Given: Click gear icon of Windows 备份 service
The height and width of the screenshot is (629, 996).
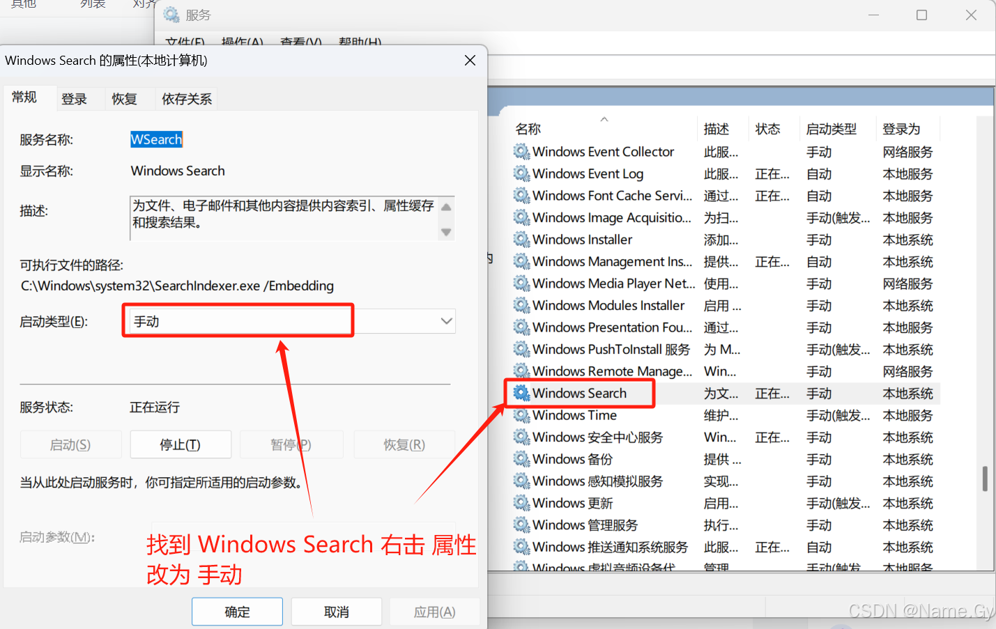Looking at the screenshot, I should point(521,459).
